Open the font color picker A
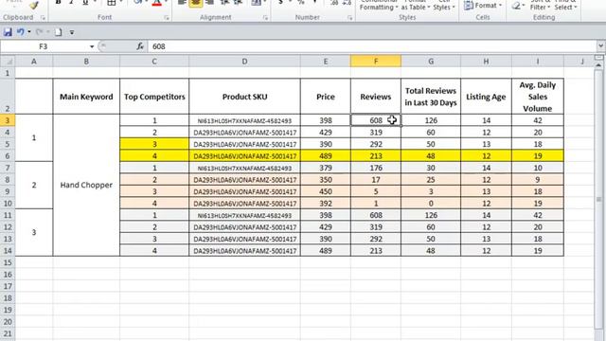Viewport: 606px width, 341px height. coord(156,3)
